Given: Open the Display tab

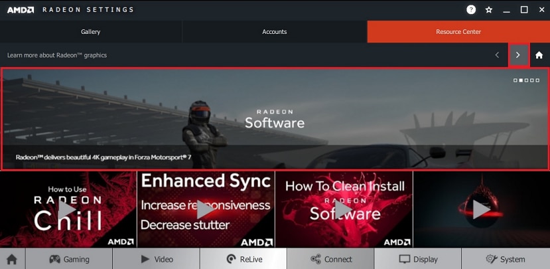Looking at the screenshot, I should pos(418,259).
